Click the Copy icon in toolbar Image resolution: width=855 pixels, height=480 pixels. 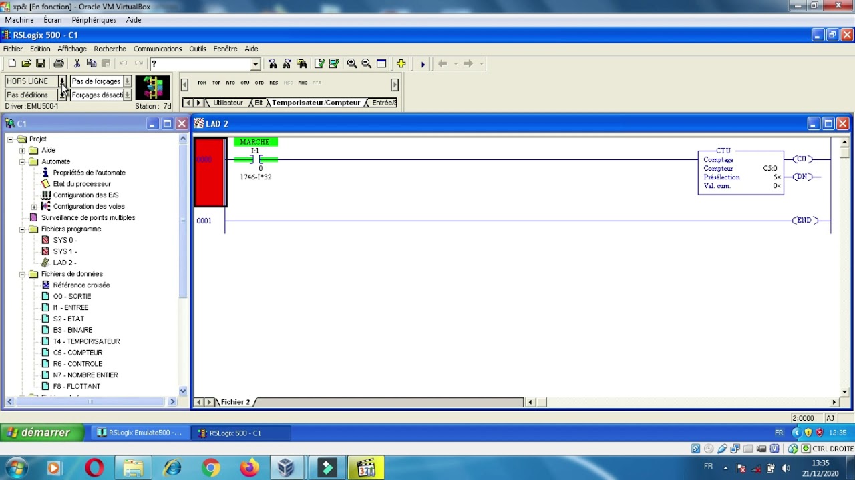(92, 63)
